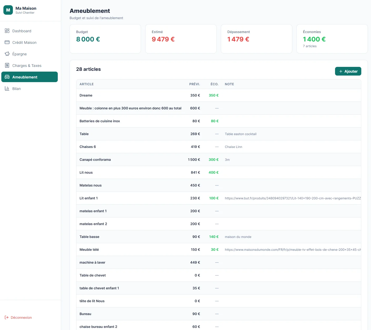Click the Dashboard grid icon in sidebar
Image resolution: width=371 pixels, height=330 pixels.
coord(7,31)
